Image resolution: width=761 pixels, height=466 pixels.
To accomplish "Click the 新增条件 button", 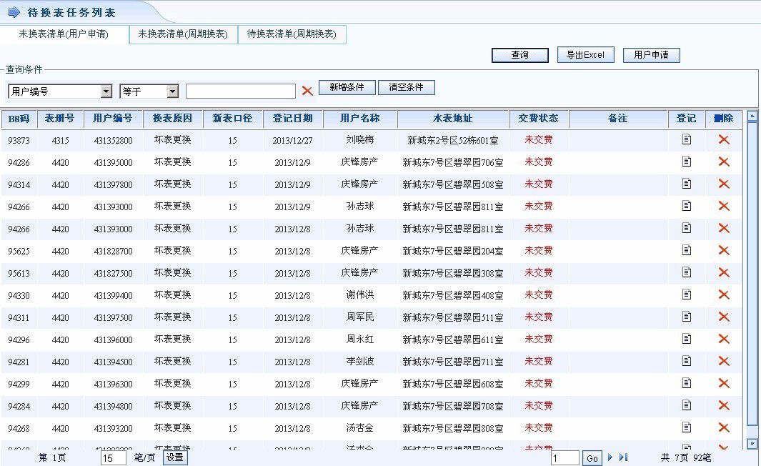I will click(347, 87).
